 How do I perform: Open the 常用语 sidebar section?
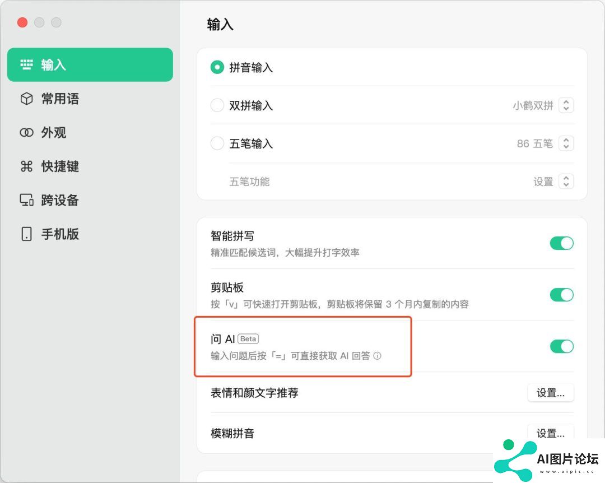point(90,99)
